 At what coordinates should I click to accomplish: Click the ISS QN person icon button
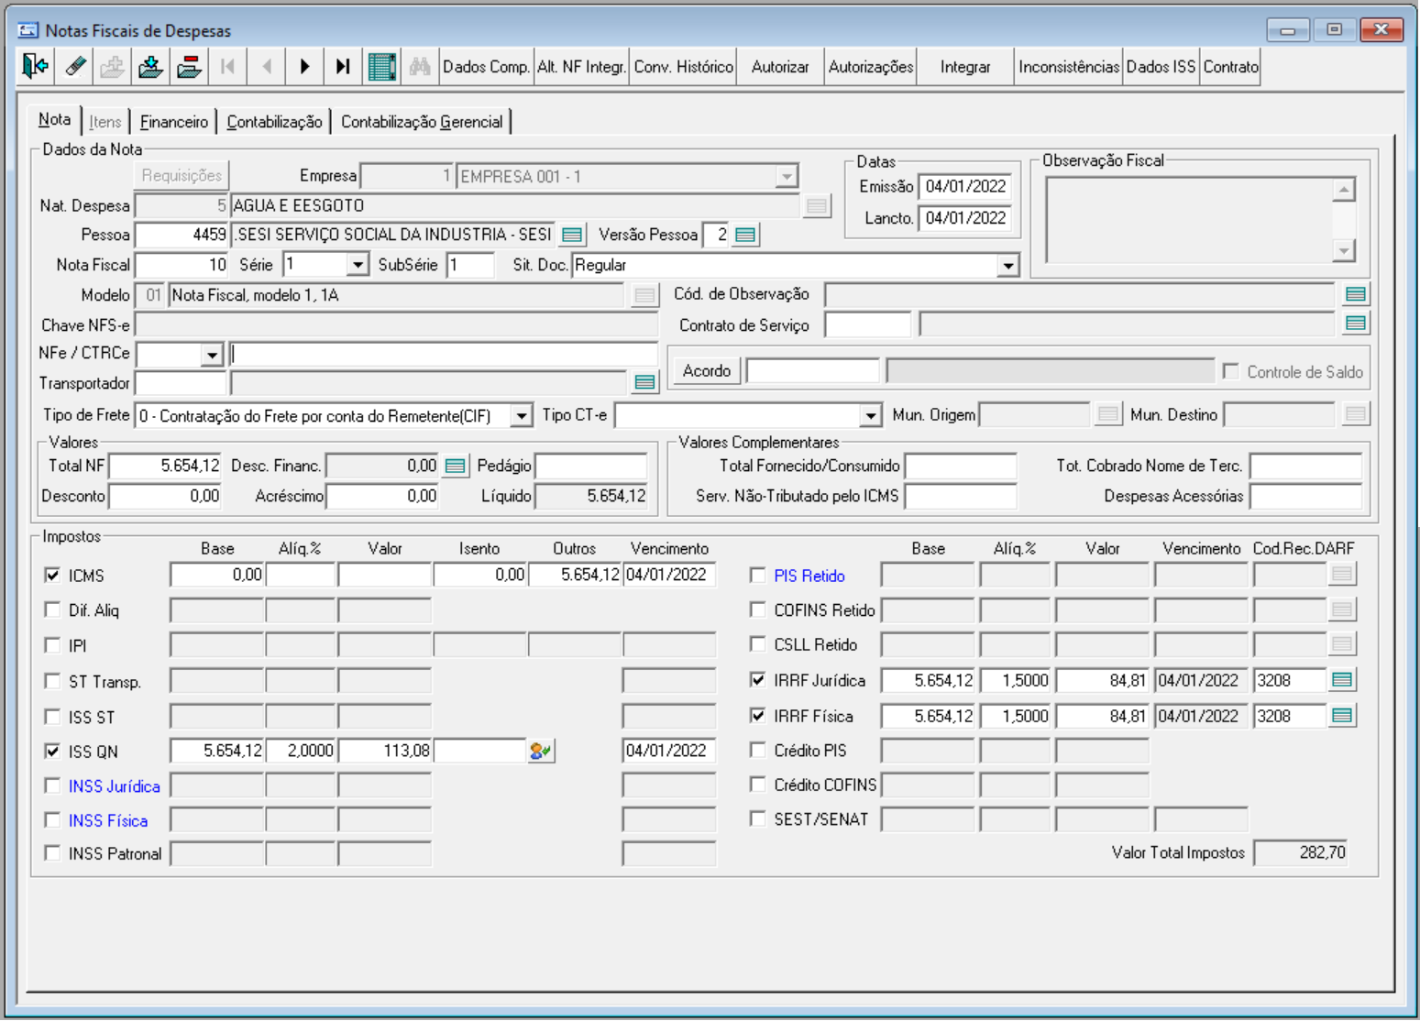coord(540,752)
